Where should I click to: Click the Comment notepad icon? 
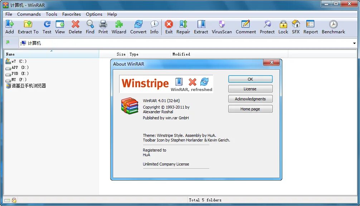point(245,24)
